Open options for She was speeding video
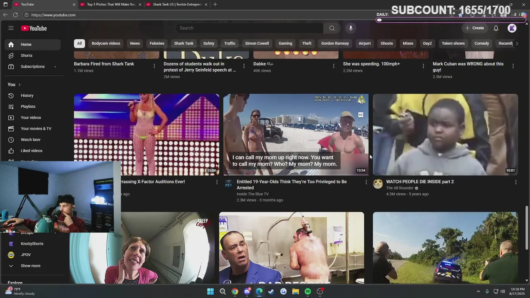This screenshot has width=530, height=298. pos(423,66)
